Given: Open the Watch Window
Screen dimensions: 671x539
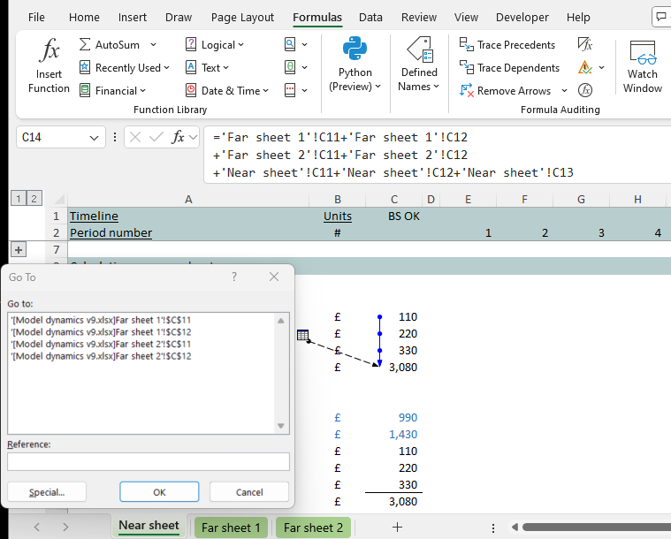Looking at the screenshot, I should (x=643, y=65).
